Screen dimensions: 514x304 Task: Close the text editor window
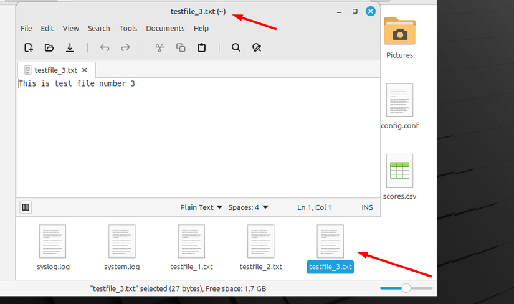click(x=371, y=11)
